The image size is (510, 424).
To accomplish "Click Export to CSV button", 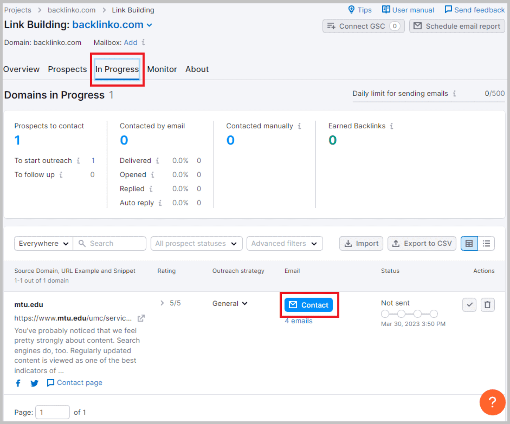I will tap(422, 243).
